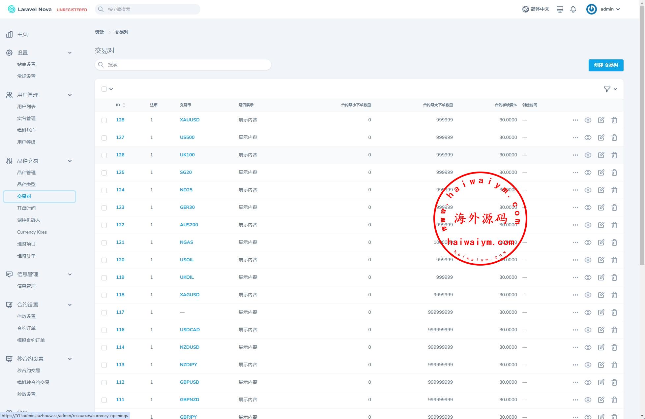645x419 pixels.
Task: Edit the XAGUSD trading pair row
Action: 601,295
